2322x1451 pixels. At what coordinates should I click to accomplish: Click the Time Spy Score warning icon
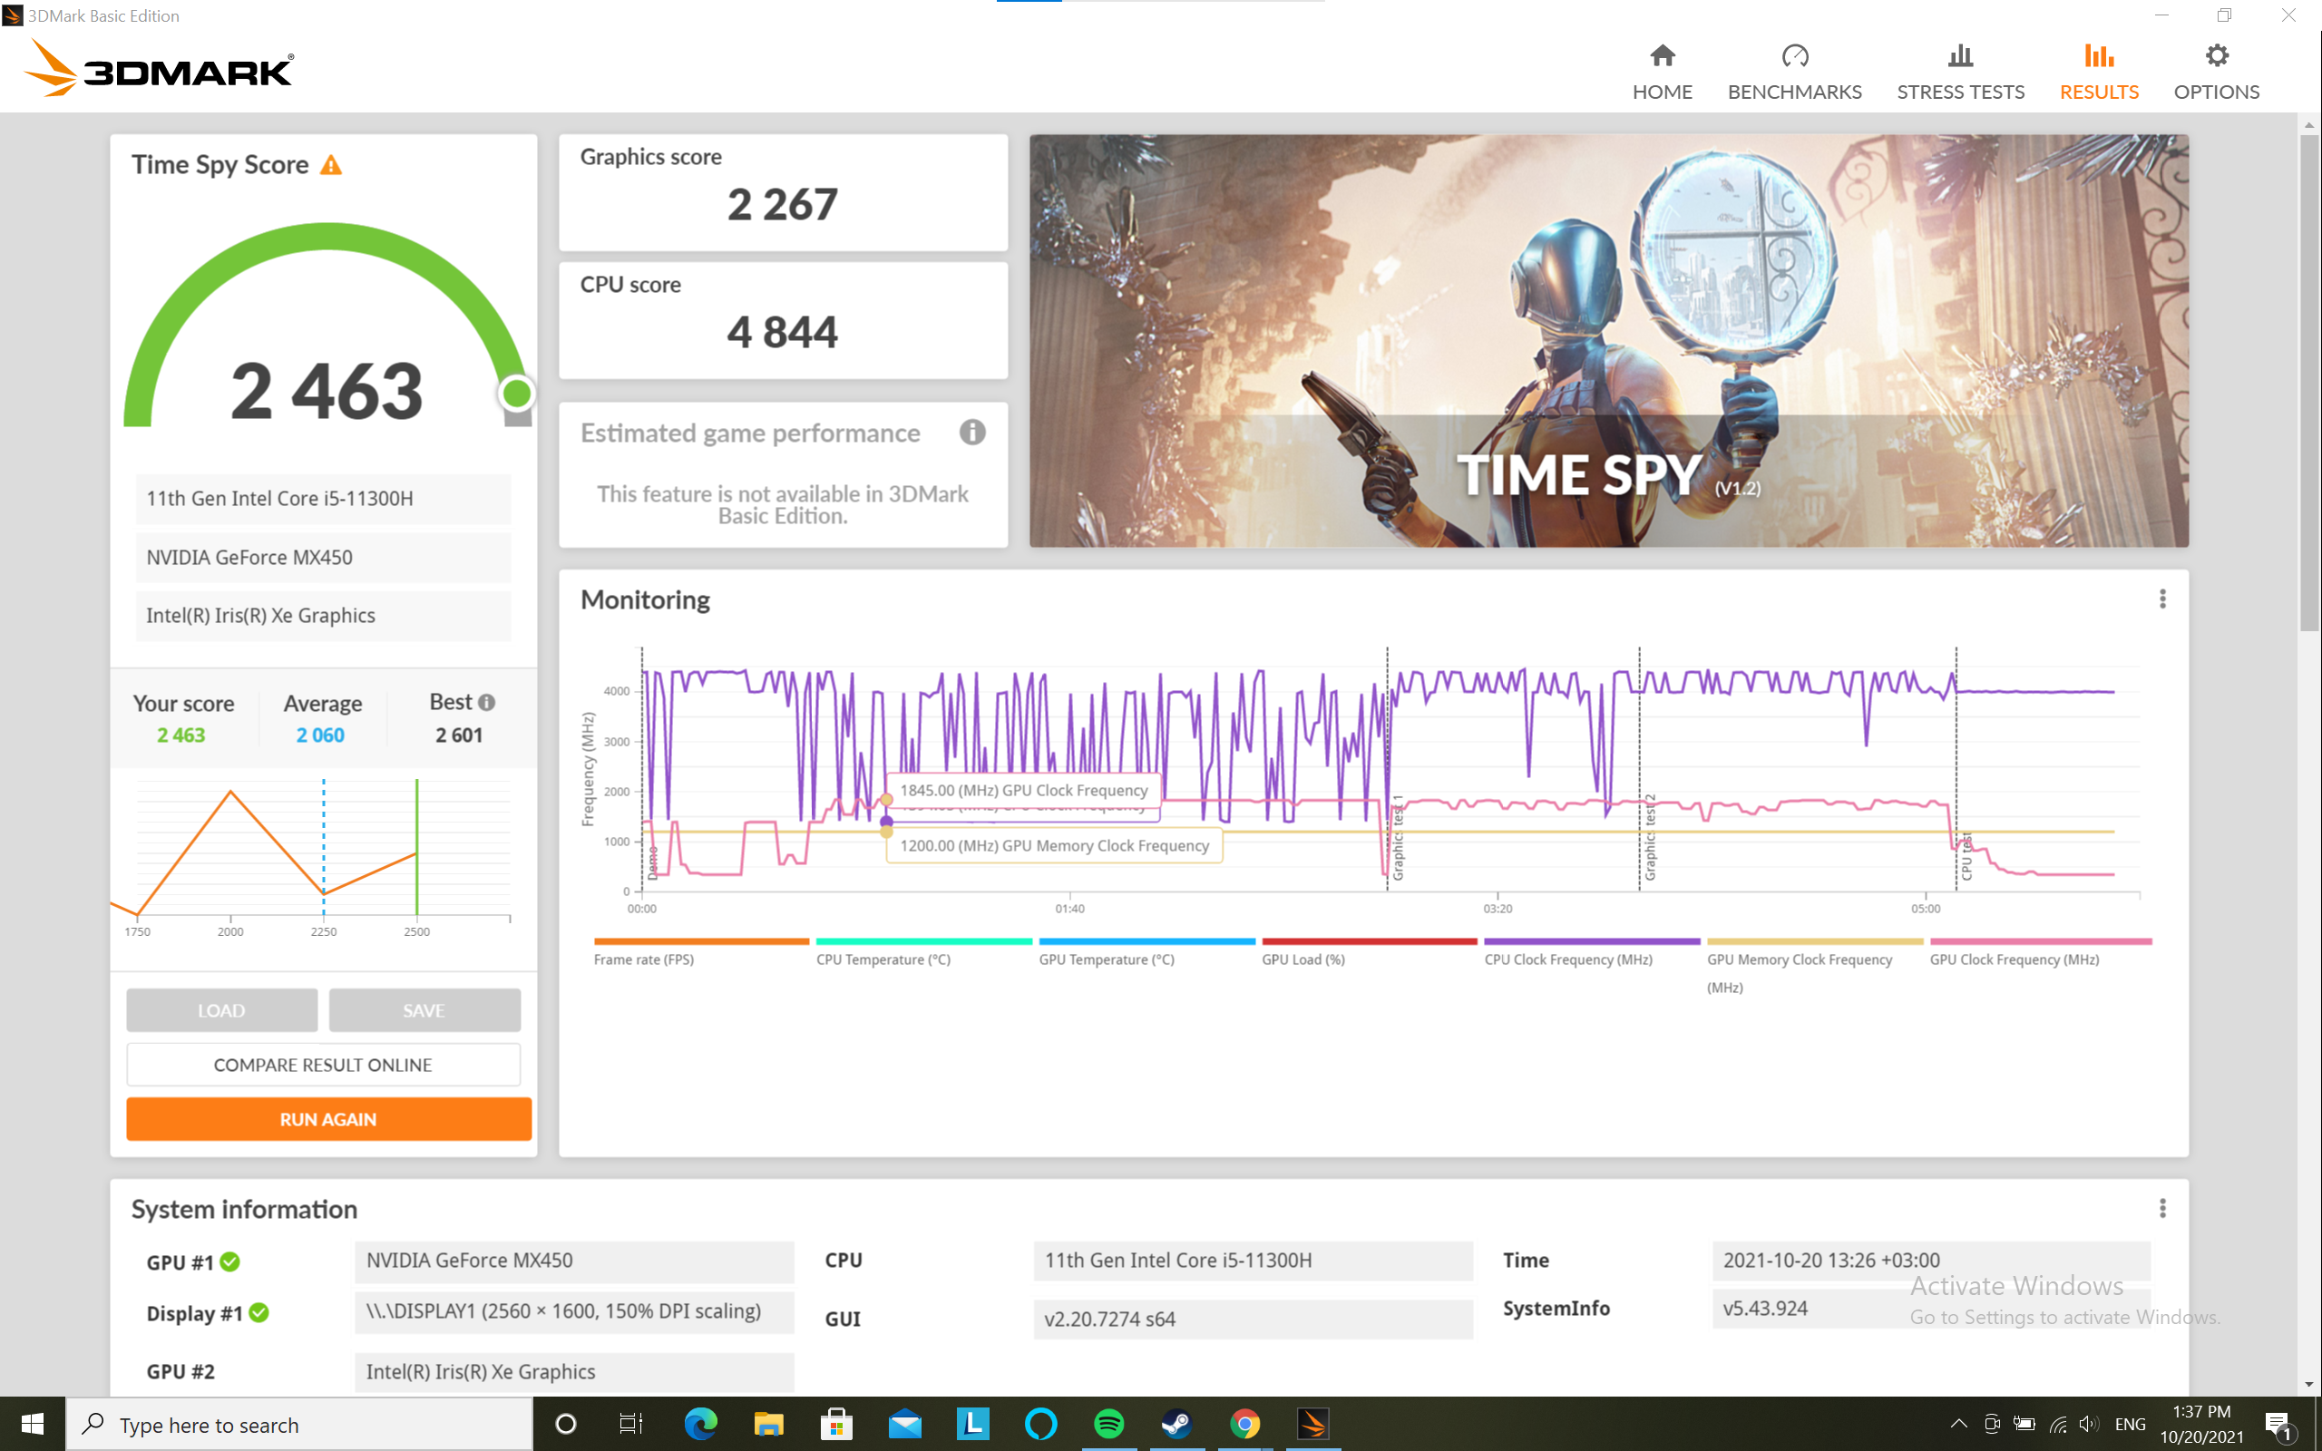click(331, 165)
